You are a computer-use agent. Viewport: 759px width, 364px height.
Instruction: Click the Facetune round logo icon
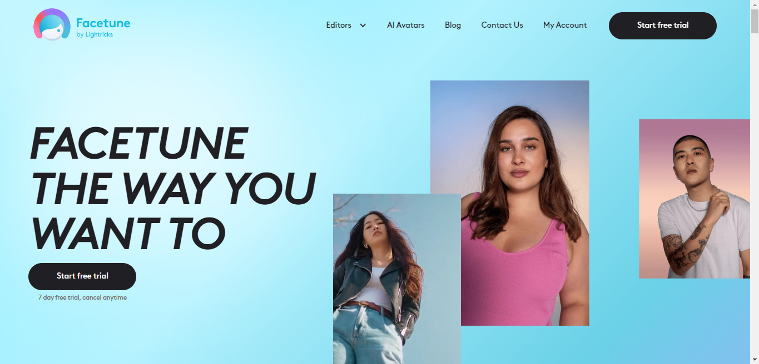point(52,24)
